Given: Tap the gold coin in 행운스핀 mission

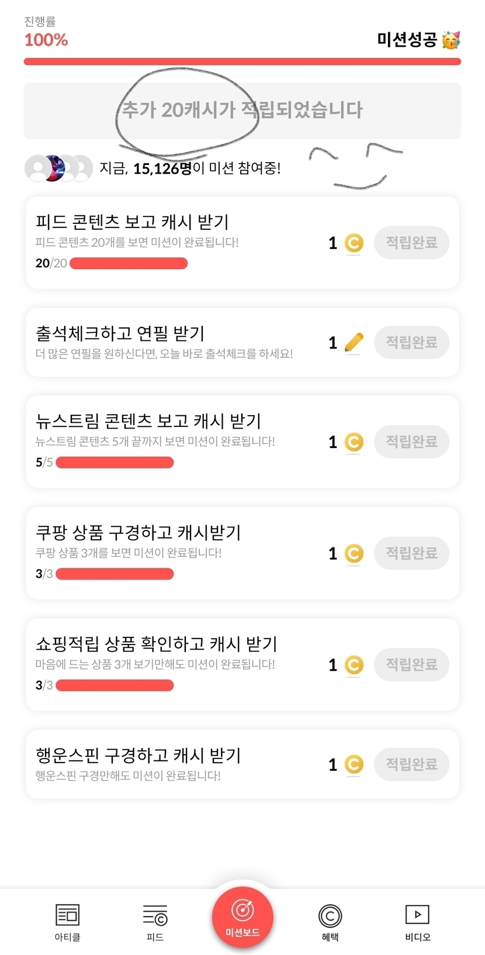Looking at the screenshot, I should click(x=354, y=764).
